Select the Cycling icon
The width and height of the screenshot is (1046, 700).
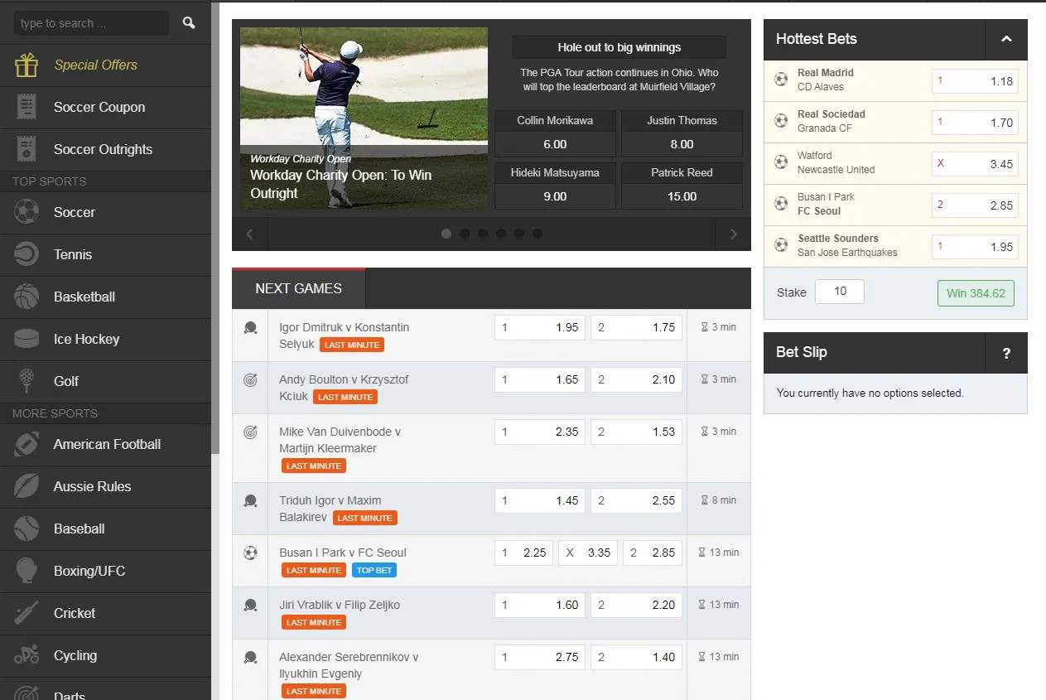[27, 655]
